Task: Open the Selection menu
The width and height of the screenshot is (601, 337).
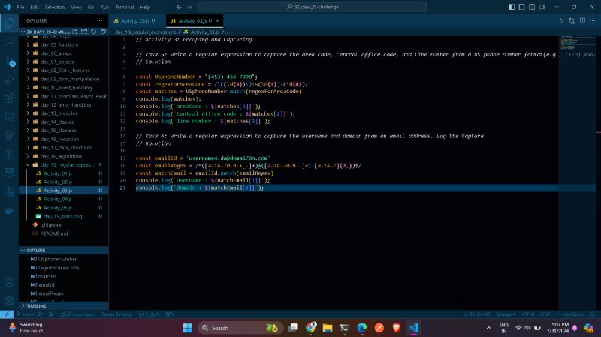Action: [55, 7]
